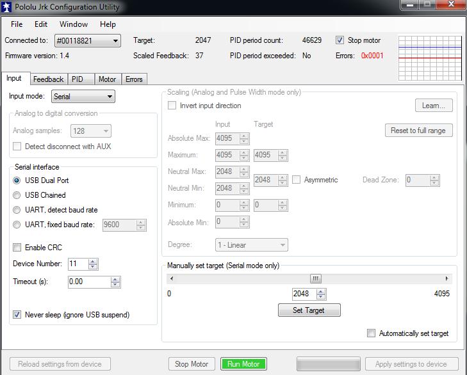Click the Stop Motor button
467x375 pixels.
pyautogui.click(x=192, y=364)
